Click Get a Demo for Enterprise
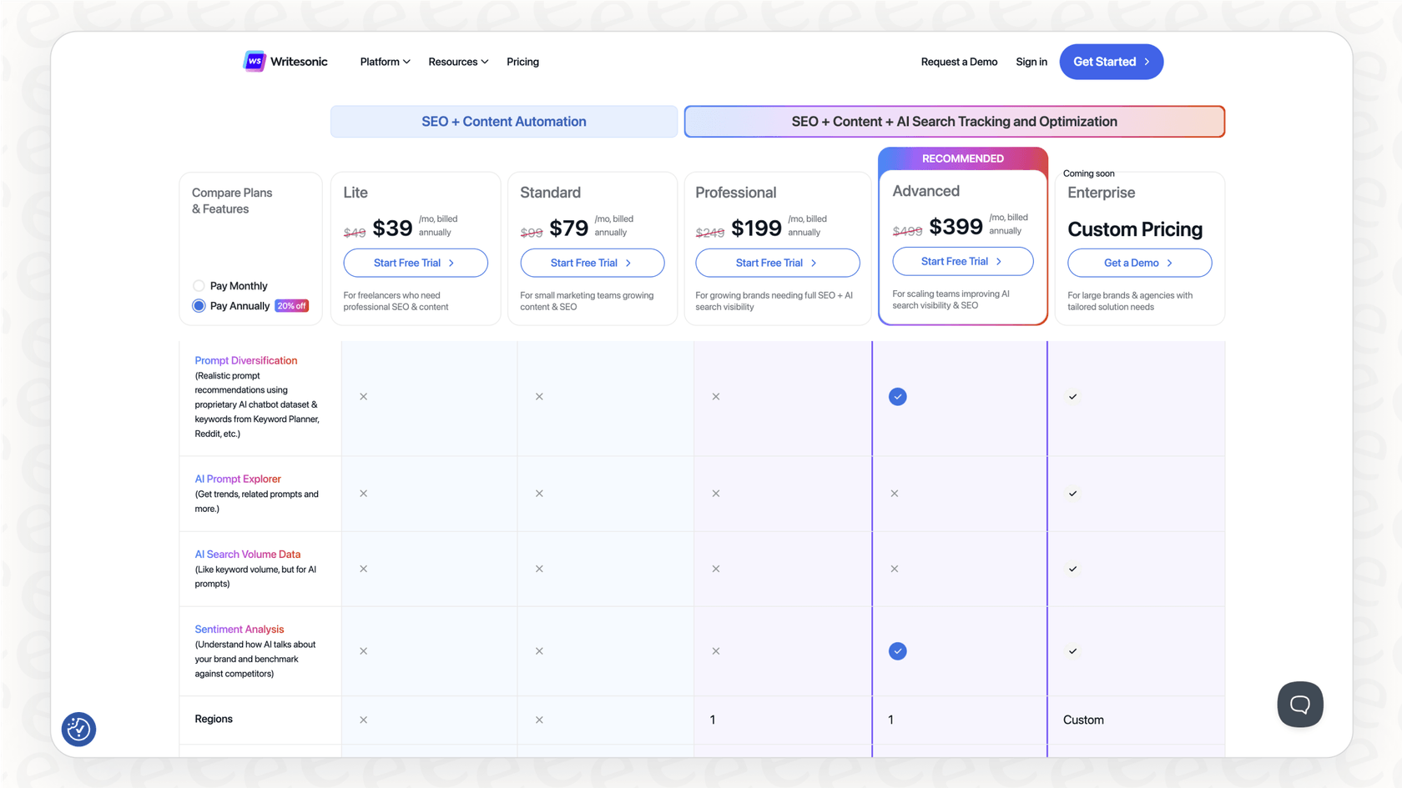This screenshot has width=1402, height=788. pyautogui.click(x=1139, y=263)
